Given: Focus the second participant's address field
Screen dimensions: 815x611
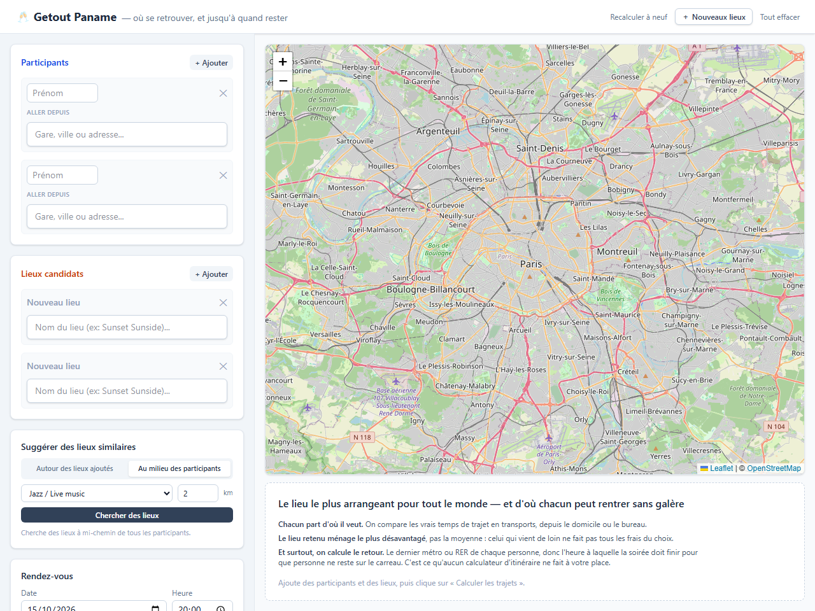Looking at the screenshot, I should pyautogui.click(x=127, y=216).
